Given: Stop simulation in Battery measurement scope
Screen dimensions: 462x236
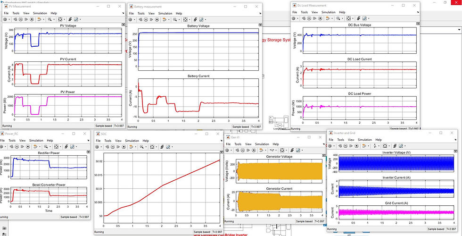Looking at the screenshot, I should [x=157, y=19].
